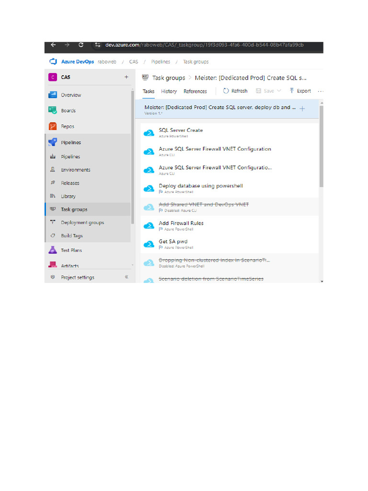Click the sidebar vertical scrollbar
This screenshot has height=491, width=368.
tap(133, 157)
